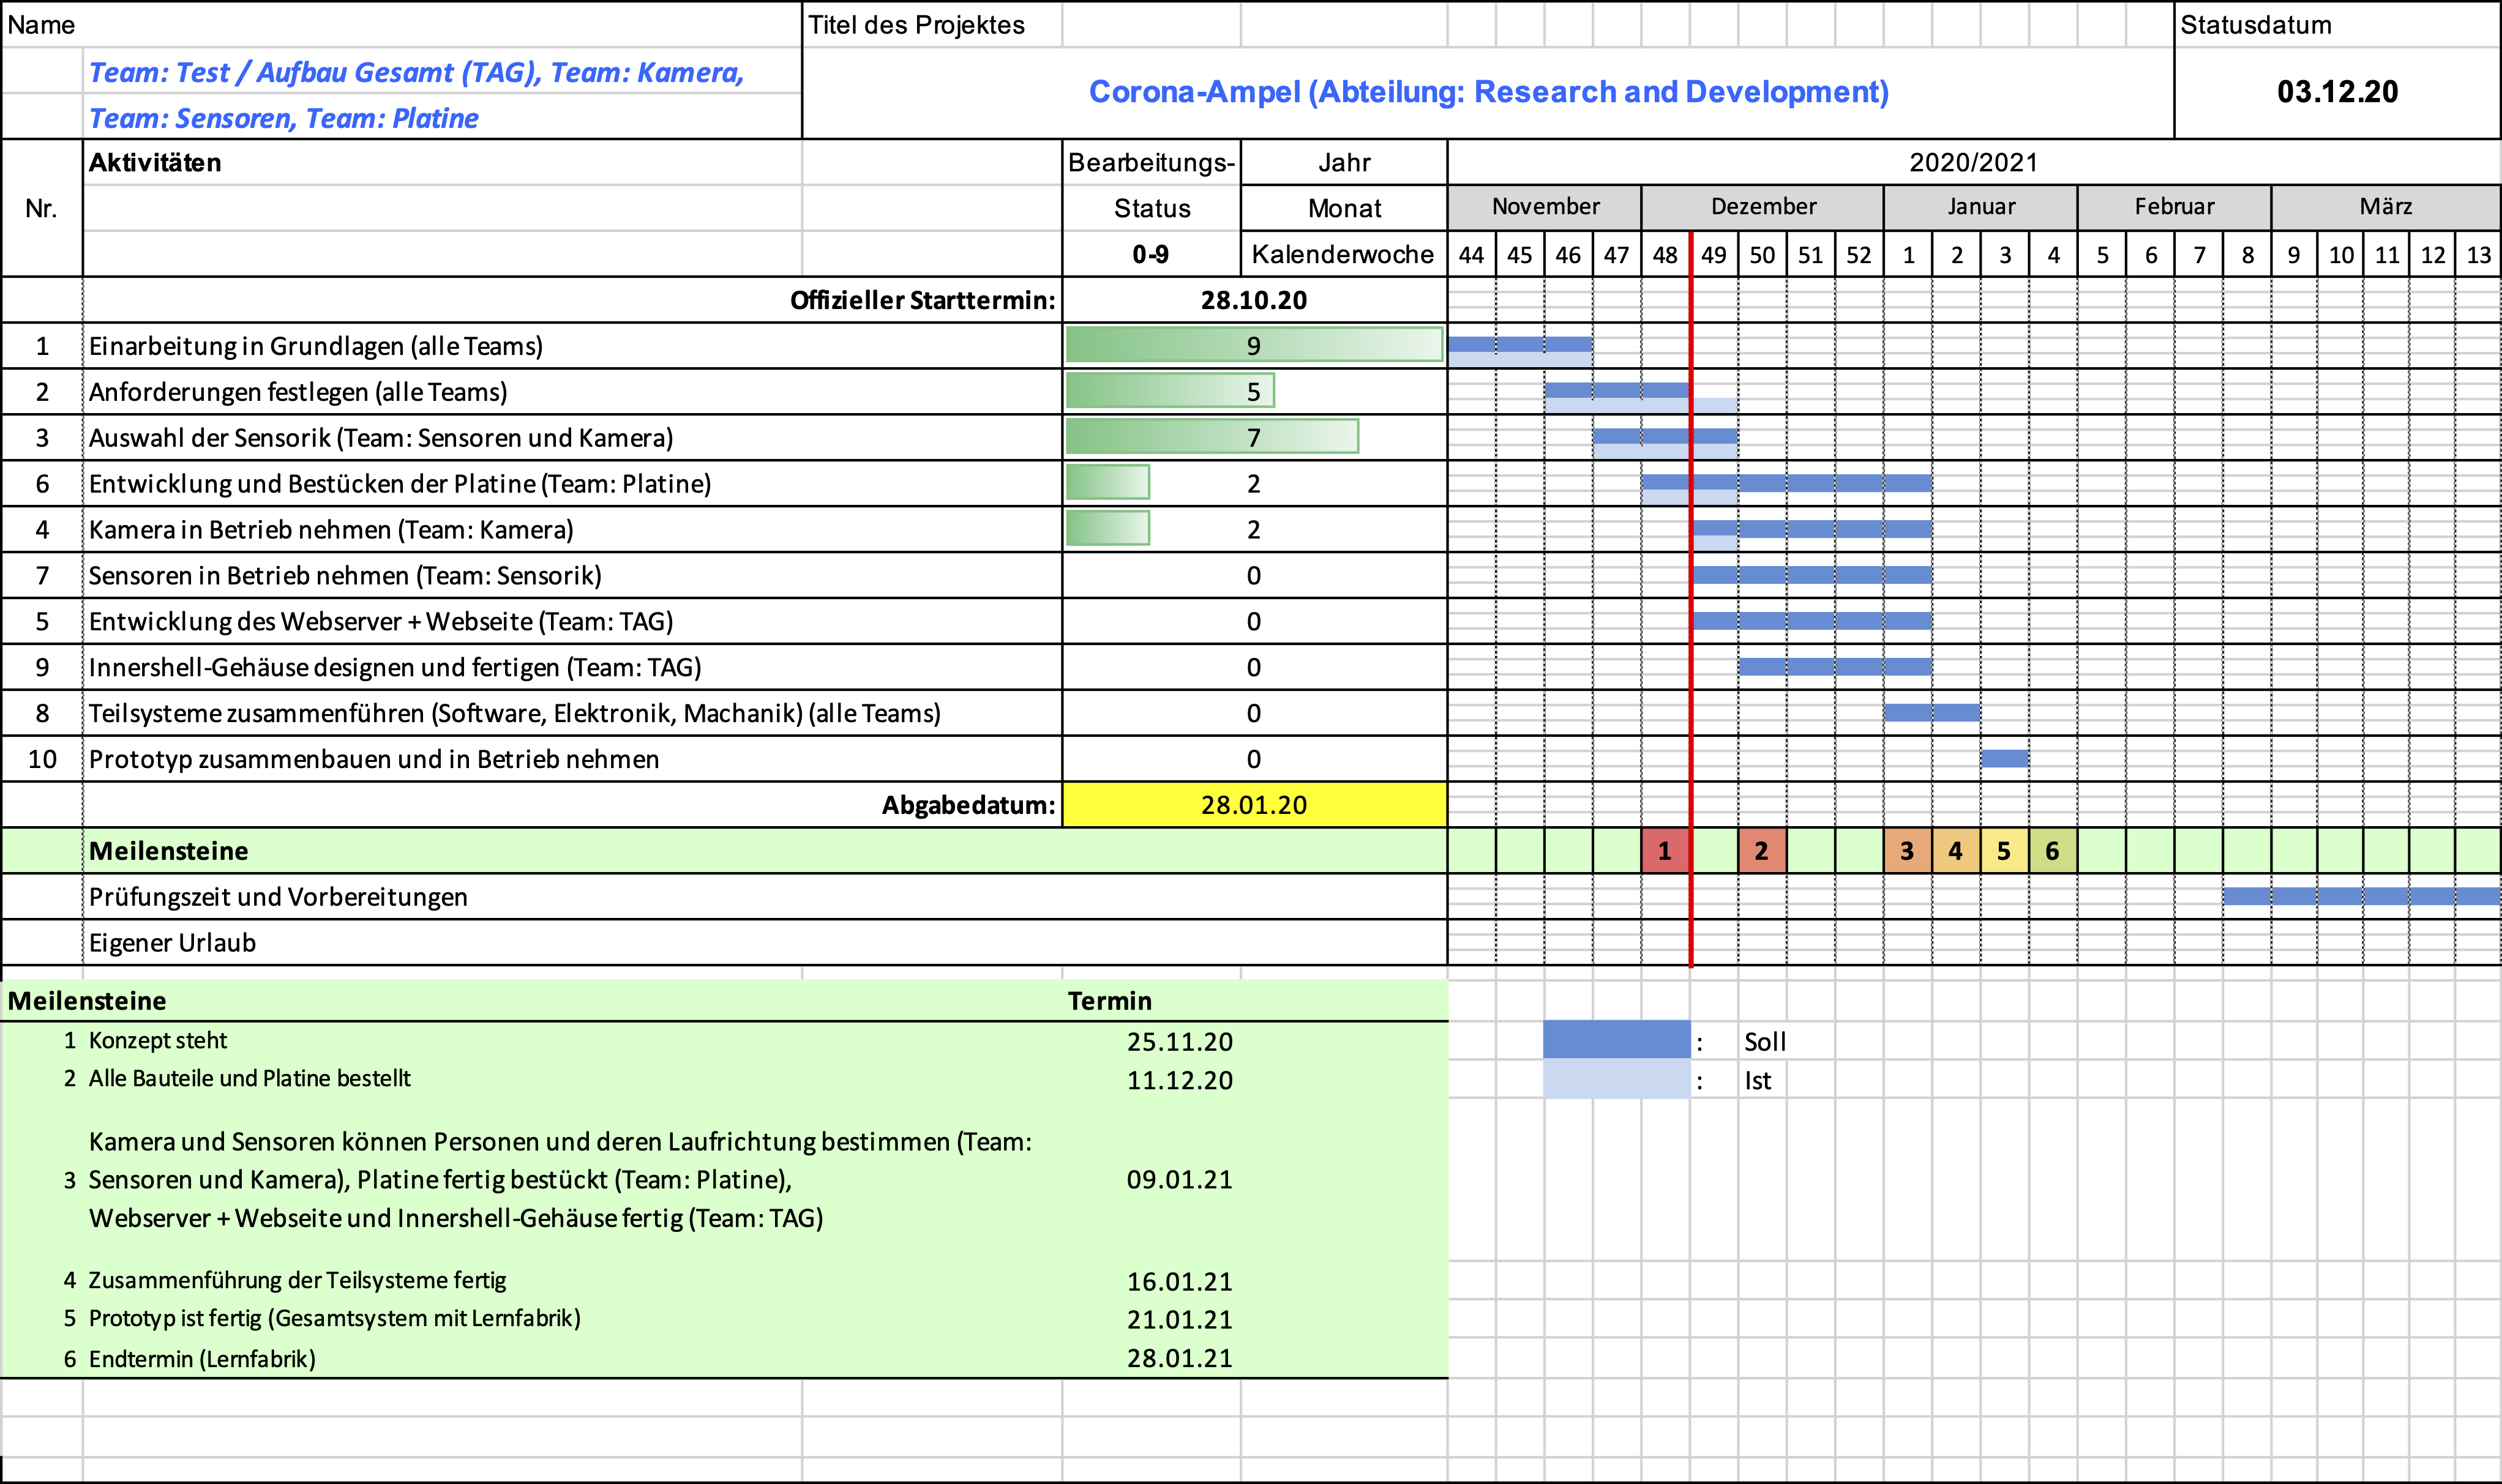Select milestone 6 marker in week 4
2502x1484 pixels.
2053,851
